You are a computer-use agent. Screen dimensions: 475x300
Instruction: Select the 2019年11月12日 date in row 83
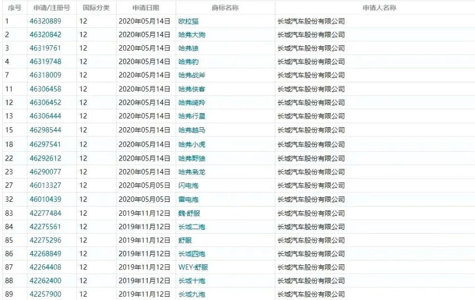[x=144, y=213]
